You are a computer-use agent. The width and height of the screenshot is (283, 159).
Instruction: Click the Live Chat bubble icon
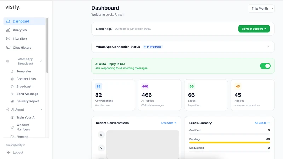point(8,39)
